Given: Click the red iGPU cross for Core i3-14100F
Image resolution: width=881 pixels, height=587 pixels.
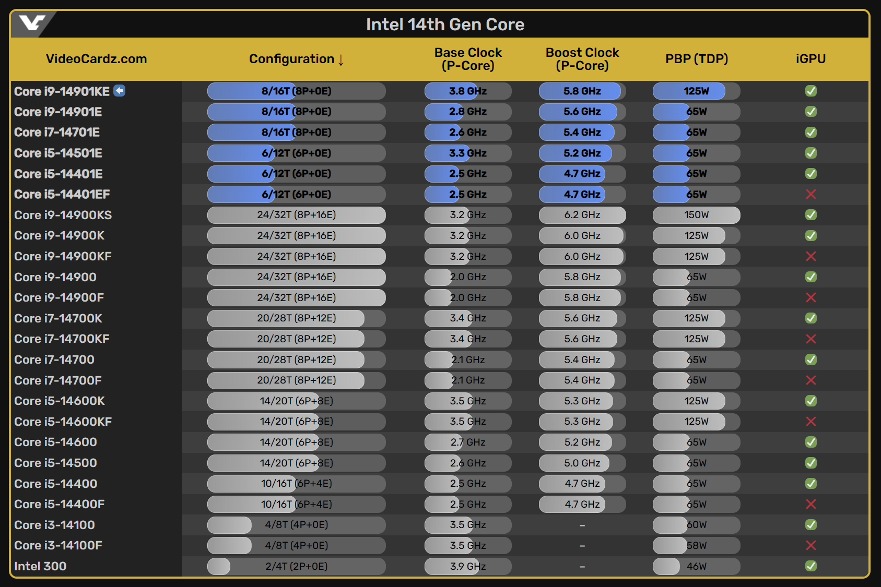Looking at the screenshot, I should pyautogui.click(x=811, y=545).
